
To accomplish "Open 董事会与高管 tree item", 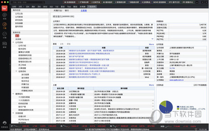I will 24,52.
